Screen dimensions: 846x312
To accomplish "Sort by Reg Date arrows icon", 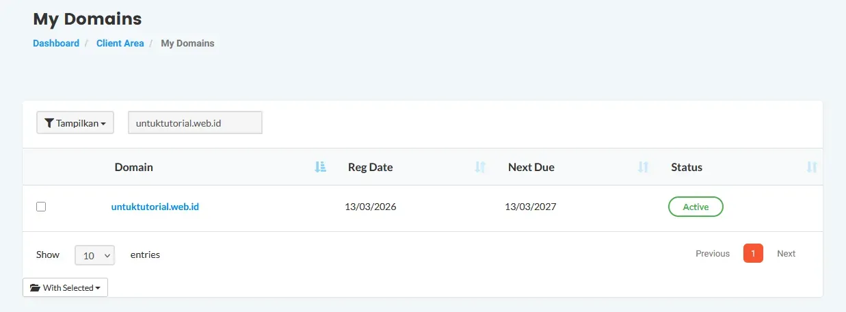I will (480, 167).
